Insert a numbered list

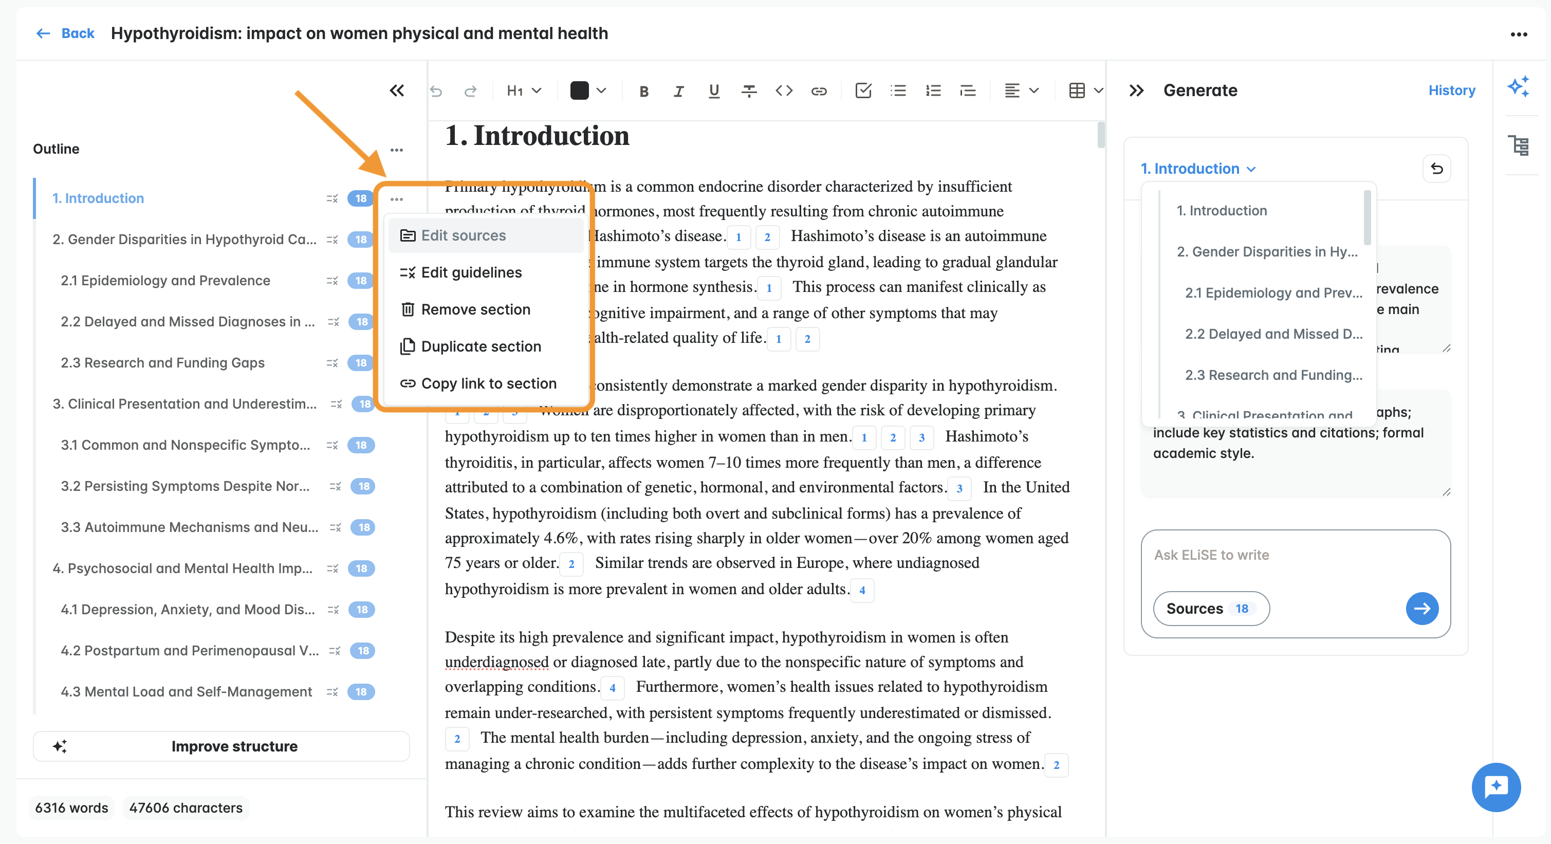tap(933, 91)
